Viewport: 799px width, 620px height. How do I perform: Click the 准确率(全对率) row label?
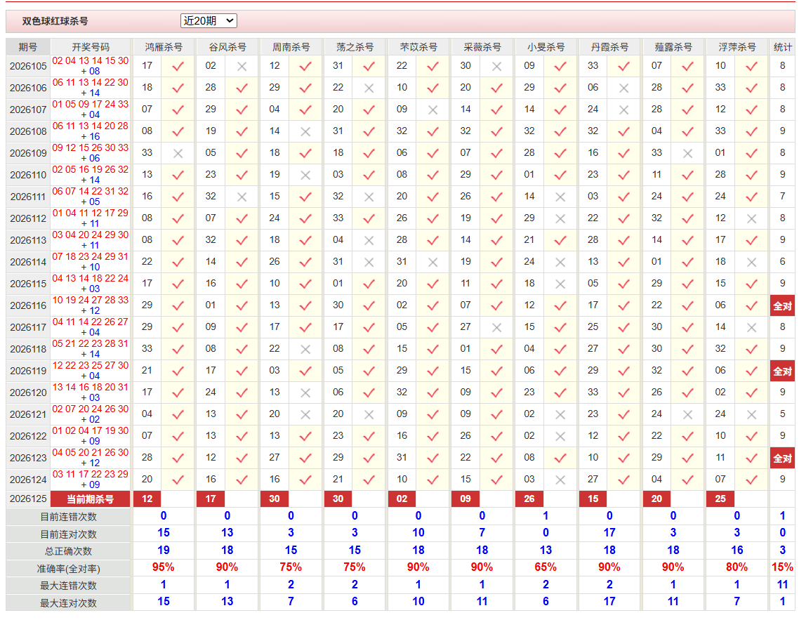[68, 569]
